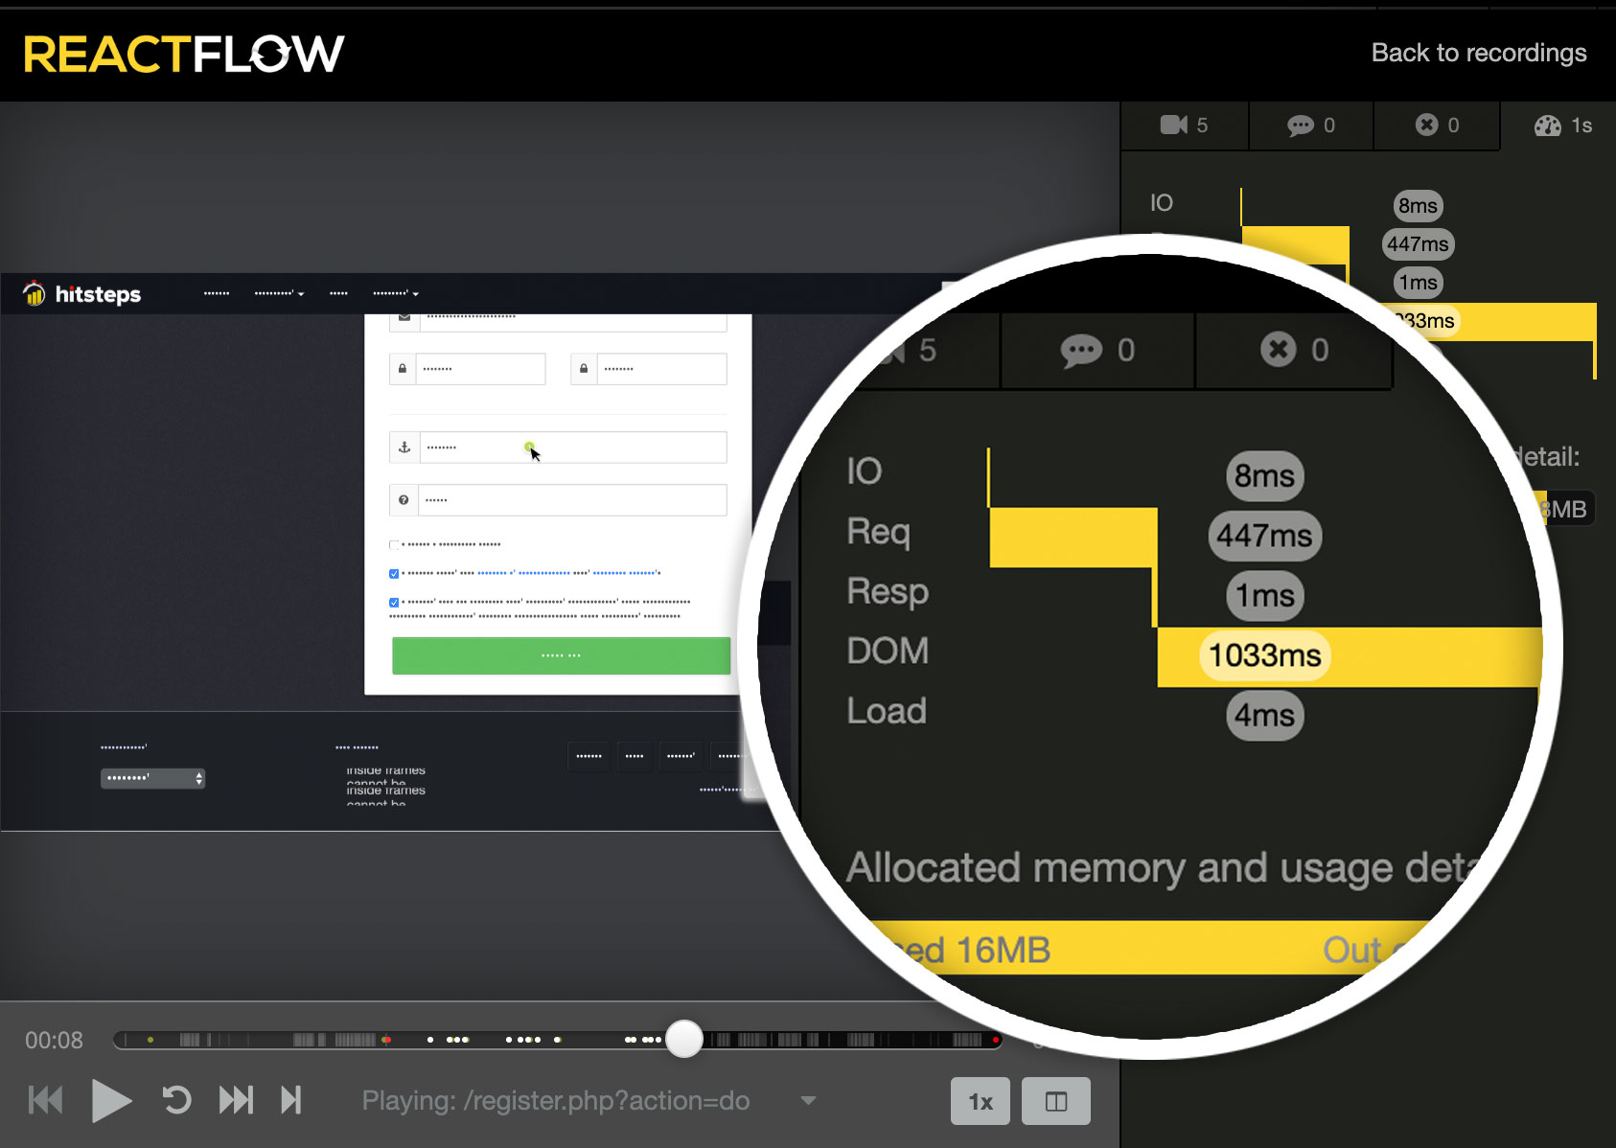Click the green submit button

click(561, 655)
